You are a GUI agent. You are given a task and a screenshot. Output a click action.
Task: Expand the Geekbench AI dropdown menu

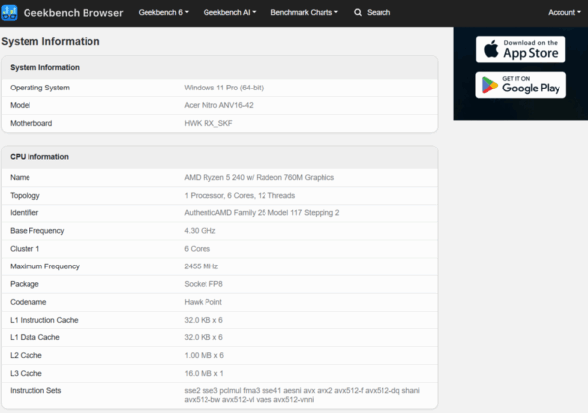(x=229, y=13)
